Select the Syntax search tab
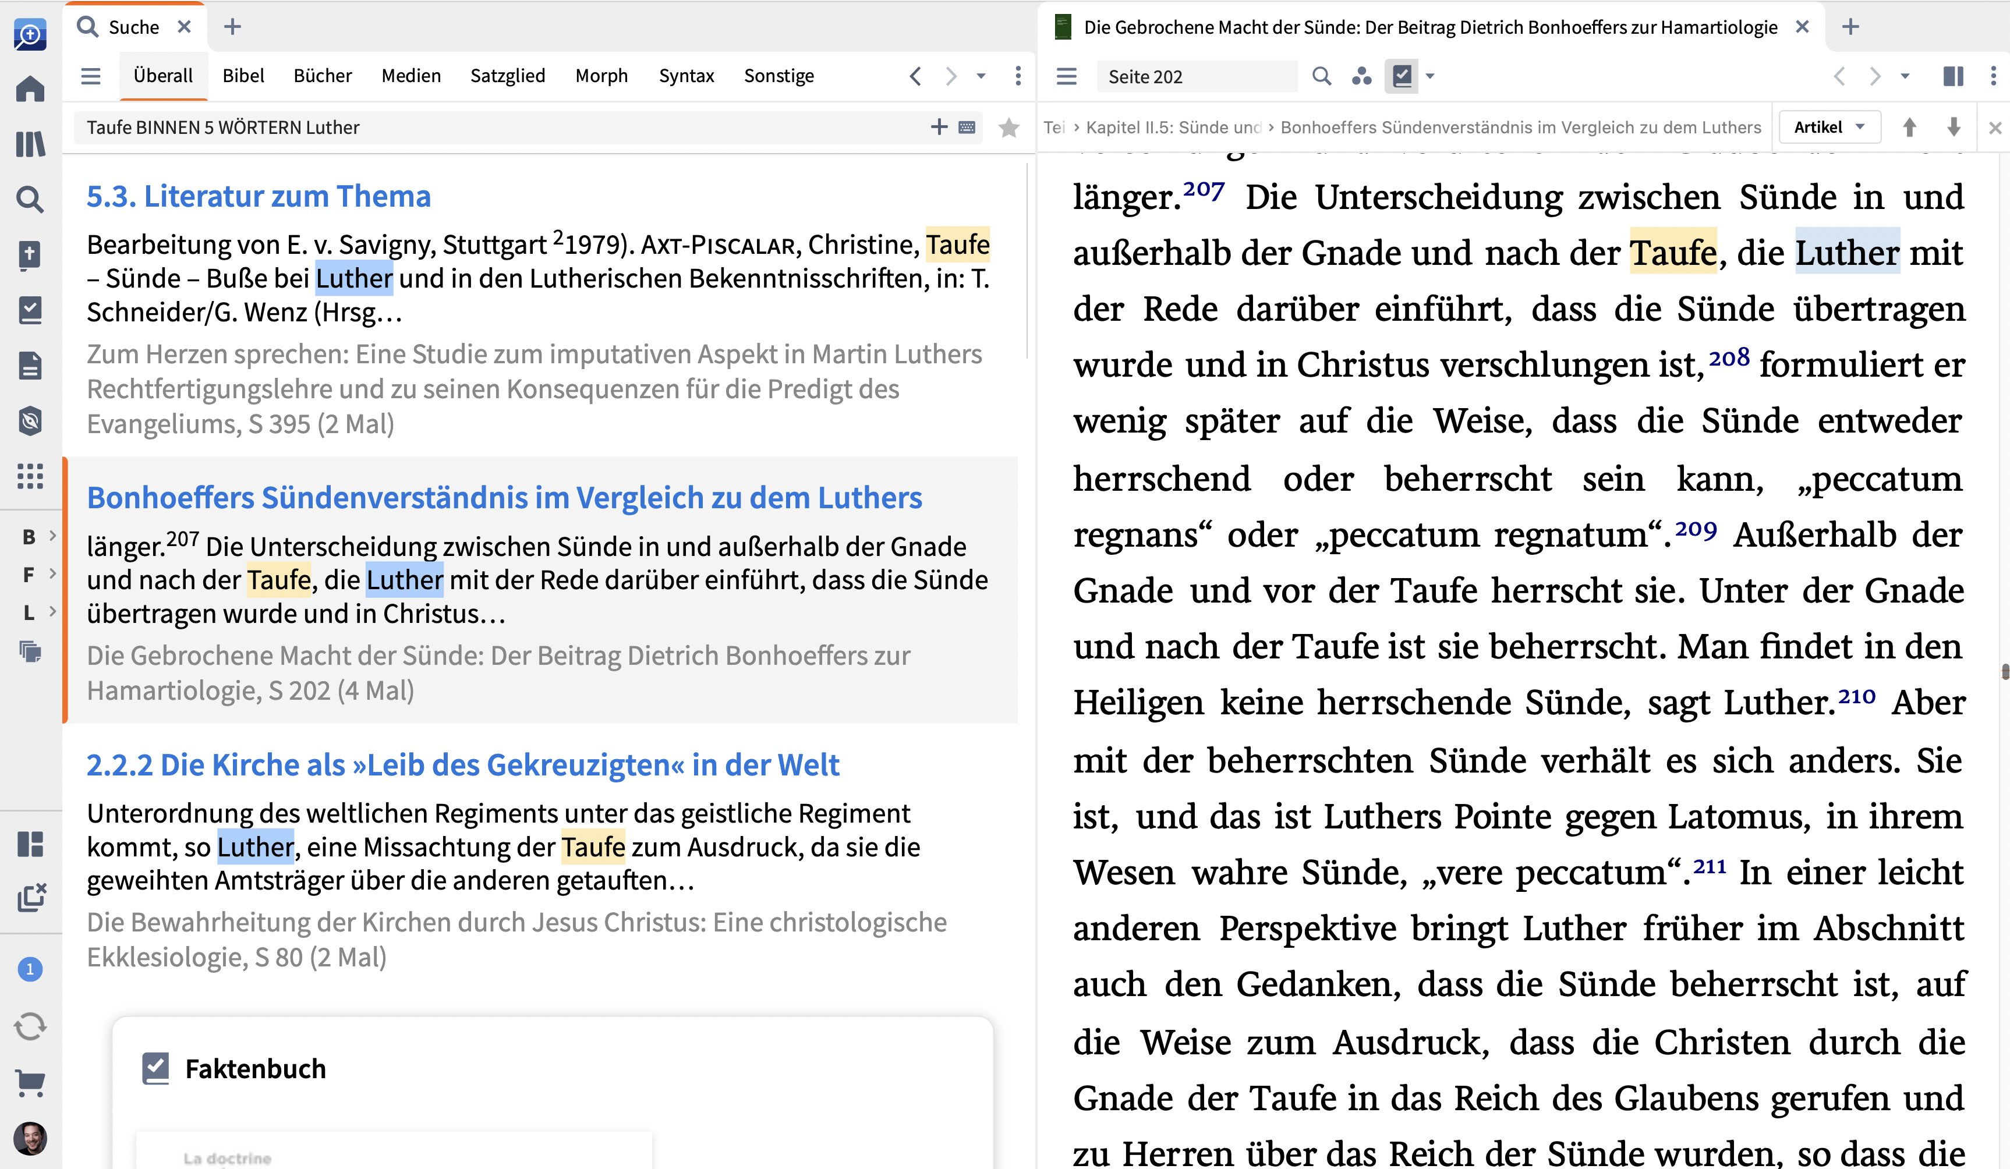 [686, 76]
